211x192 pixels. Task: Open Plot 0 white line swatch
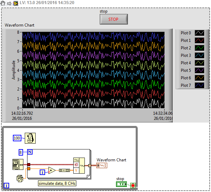(199, 33)
